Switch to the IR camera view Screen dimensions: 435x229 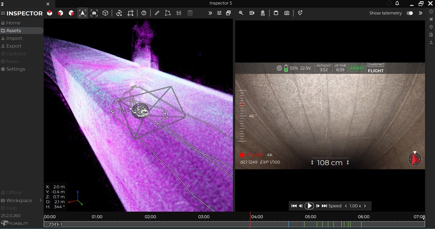pos(252,13)
